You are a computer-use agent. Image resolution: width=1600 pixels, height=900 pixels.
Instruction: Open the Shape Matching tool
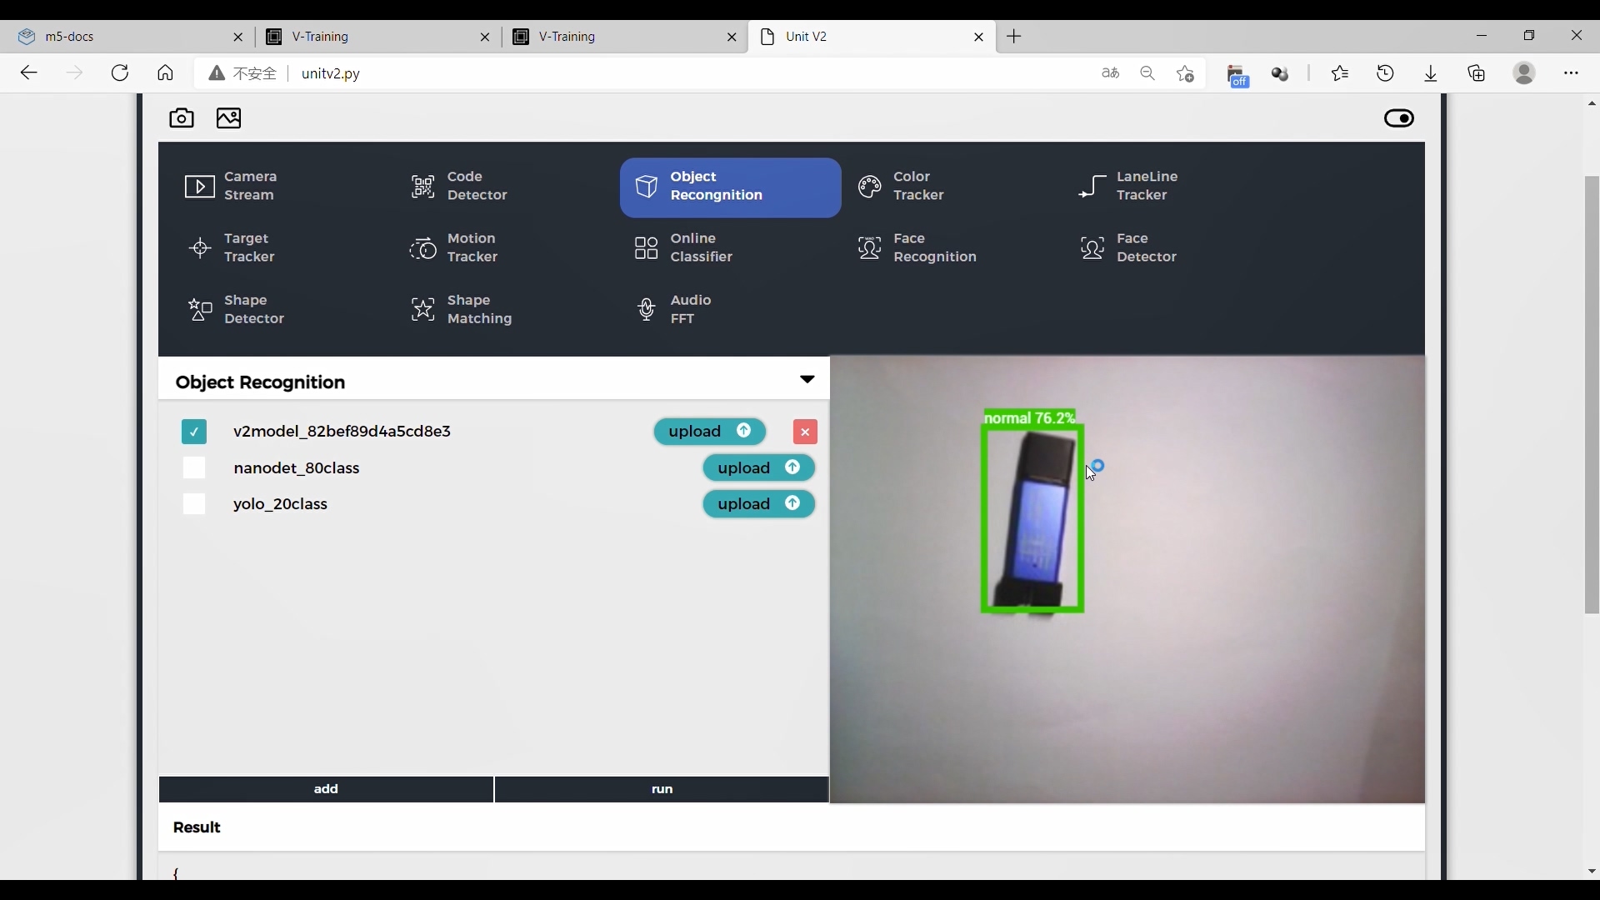tap(479, 309)
